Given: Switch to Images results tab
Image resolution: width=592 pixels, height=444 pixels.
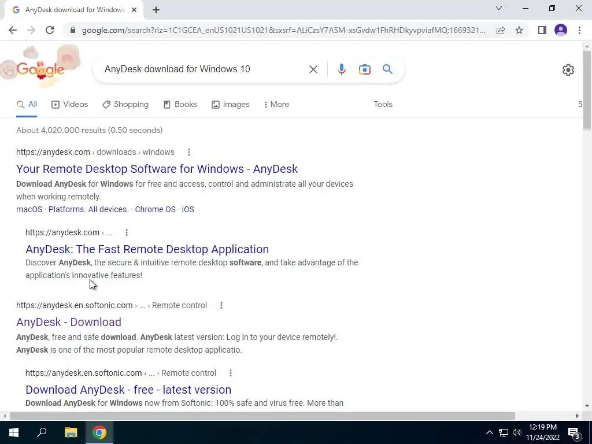Looking at the screenshot, I should coord(230,105).
